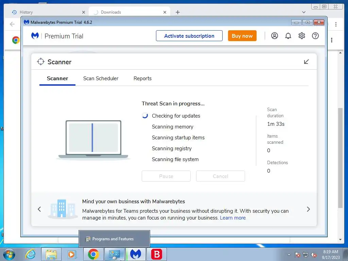Click the 'Threat Scan in progress...' heading
This screenshot has height=261, width=348.
point(173,103)
